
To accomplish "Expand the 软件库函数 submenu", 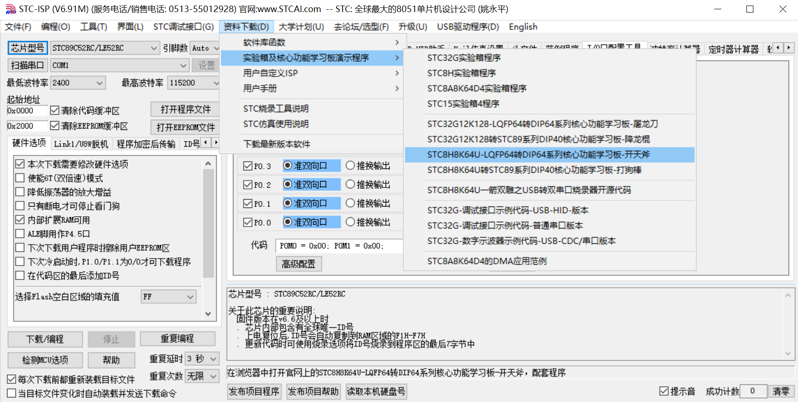I will click(x=312, y=43).
